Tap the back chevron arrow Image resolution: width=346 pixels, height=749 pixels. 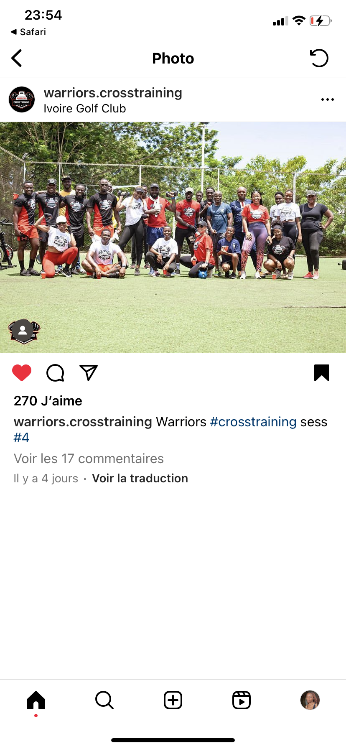(17, 58)
